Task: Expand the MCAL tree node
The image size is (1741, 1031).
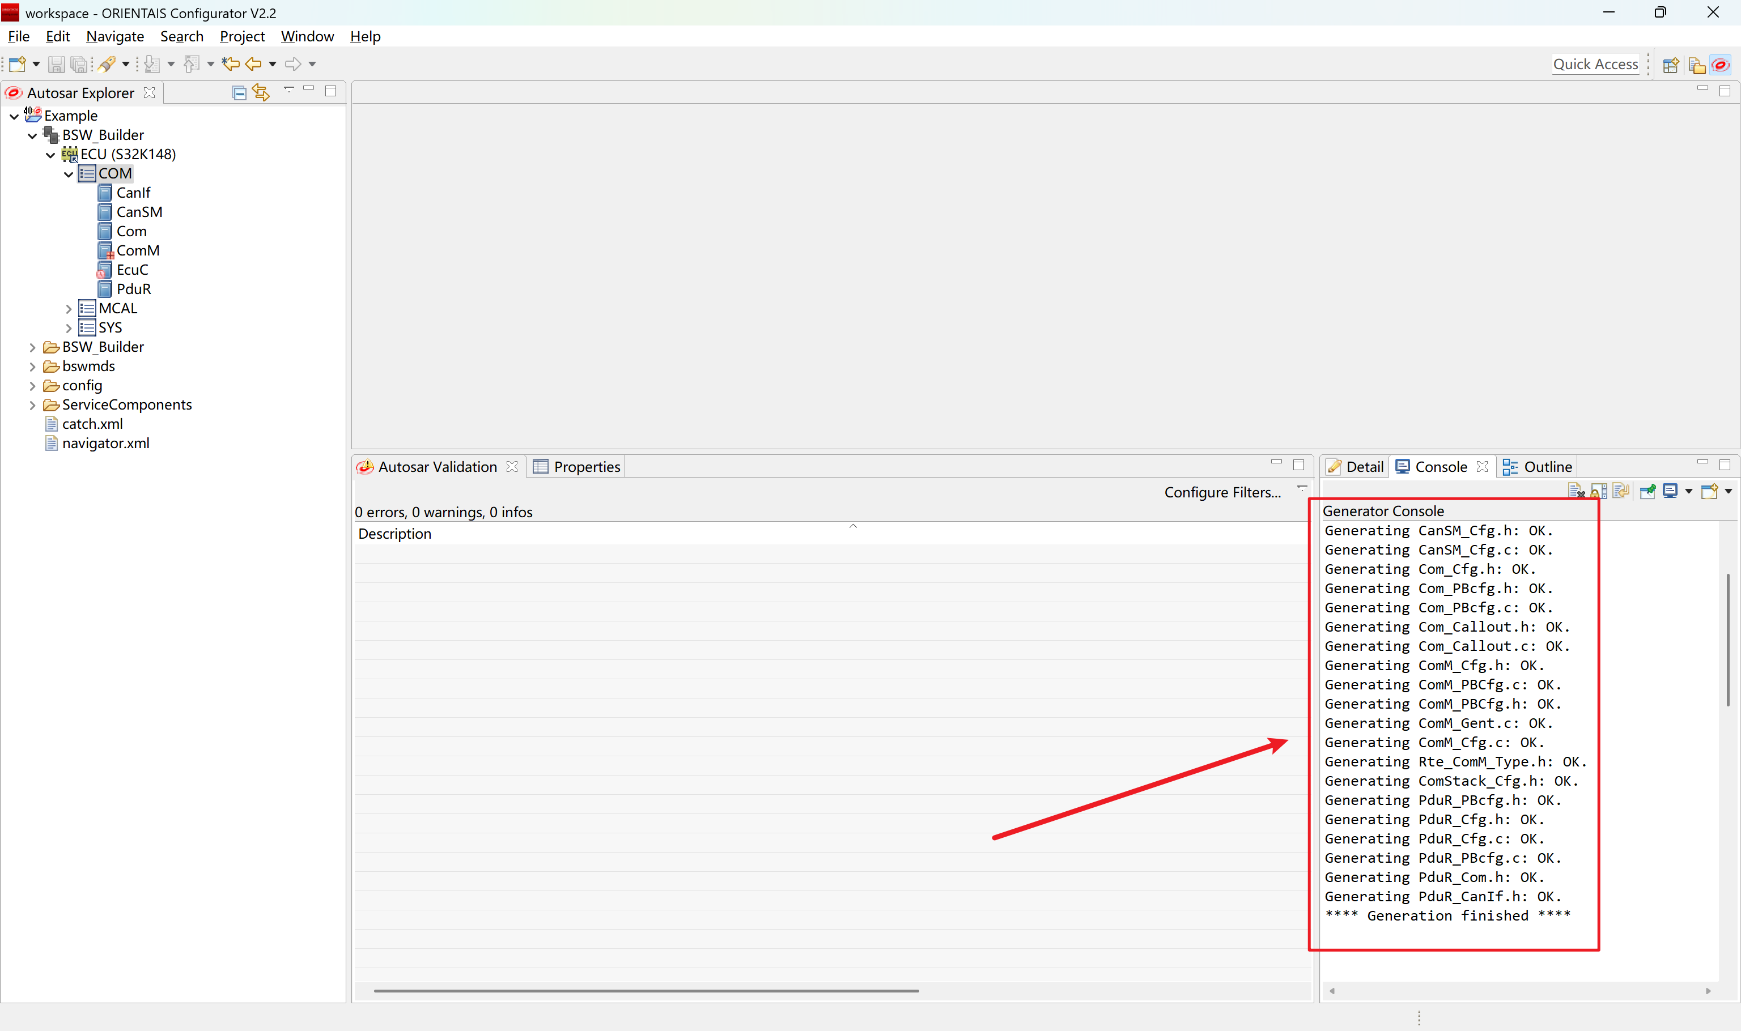Action: point(68,309)
